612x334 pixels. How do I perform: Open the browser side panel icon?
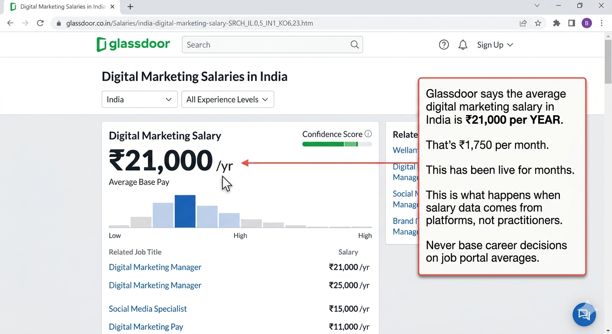572,23
